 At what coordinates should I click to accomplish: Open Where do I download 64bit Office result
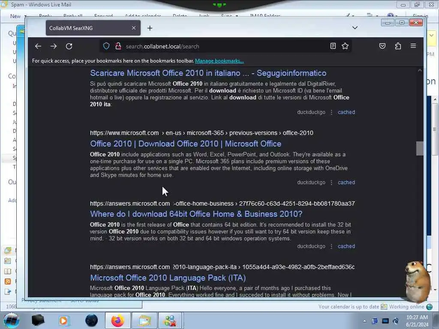(x=196, y=214)
